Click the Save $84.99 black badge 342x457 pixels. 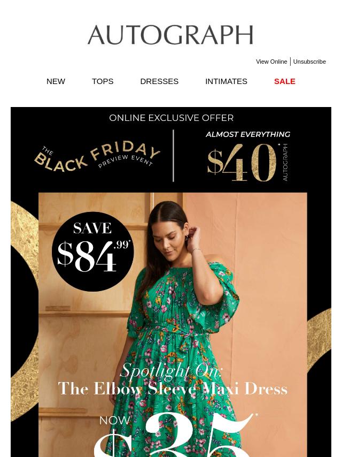pos(92,252)
